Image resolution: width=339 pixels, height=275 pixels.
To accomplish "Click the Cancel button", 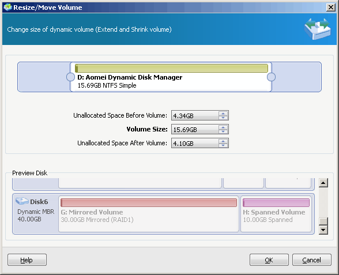I will (312, 259).
